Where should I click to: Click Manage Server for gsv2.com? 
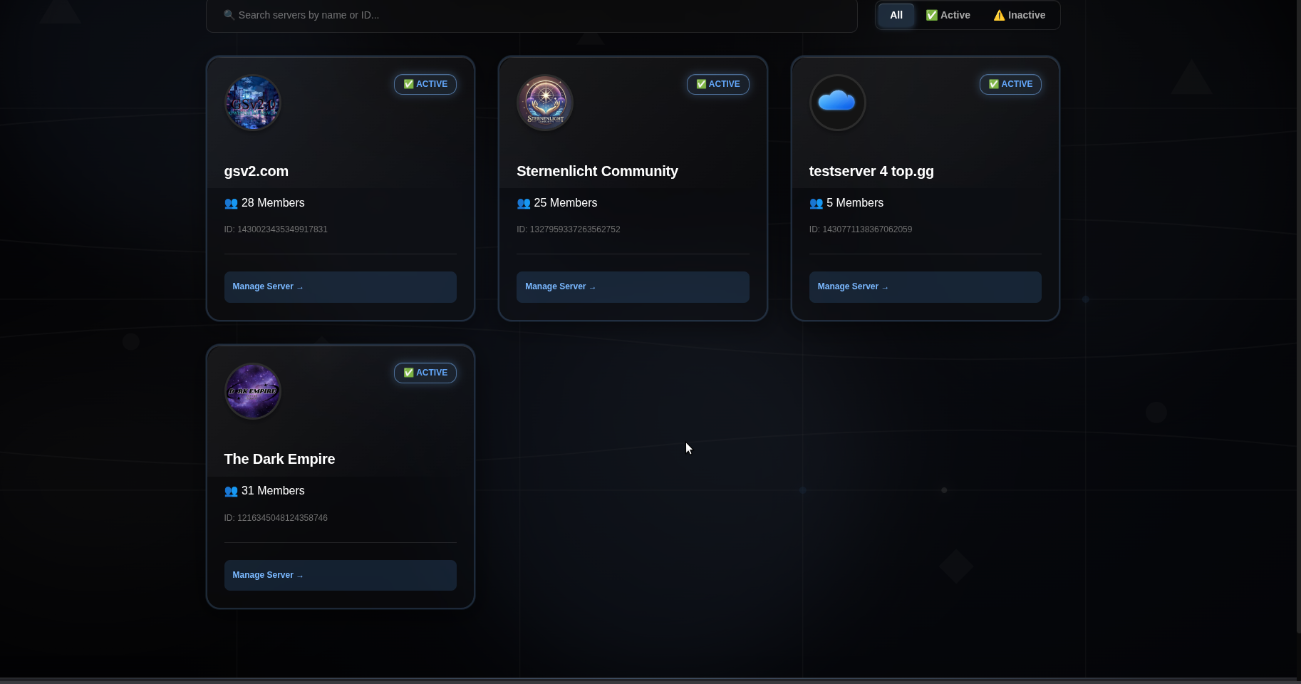[x=340, y=286]
